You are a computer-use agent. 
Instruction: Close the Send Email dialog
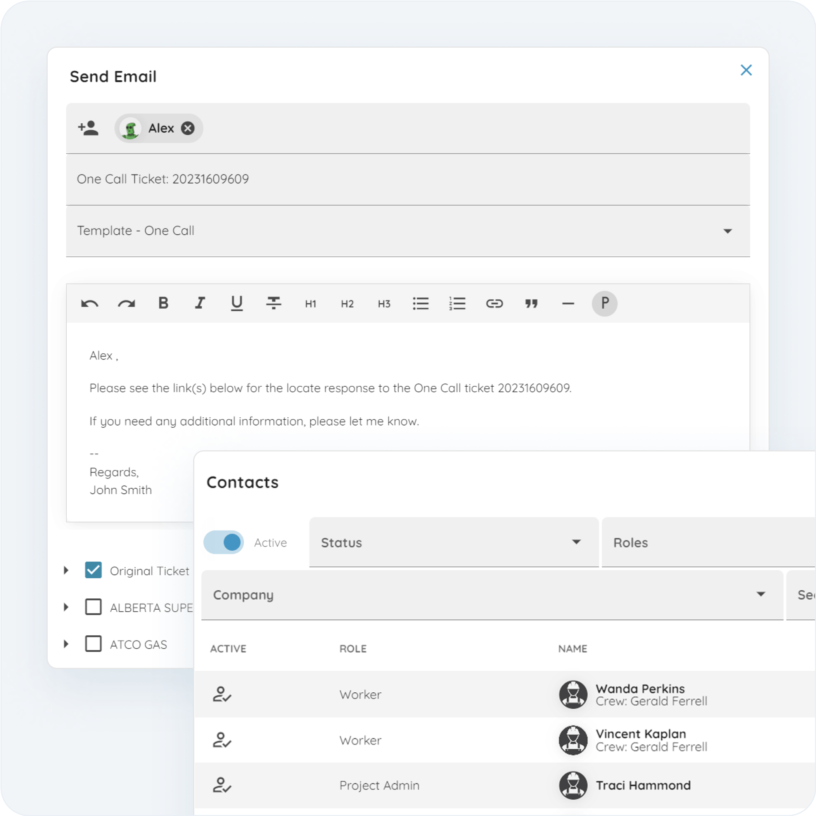[746, 70]
